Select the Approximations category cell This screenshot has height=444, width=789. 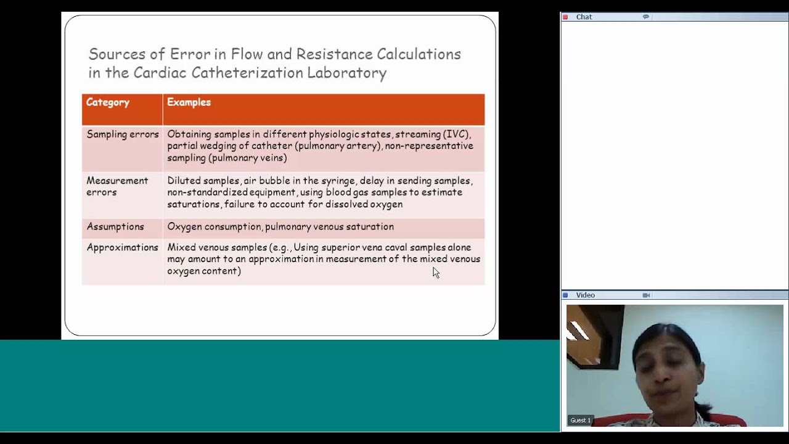coord(122,261)
